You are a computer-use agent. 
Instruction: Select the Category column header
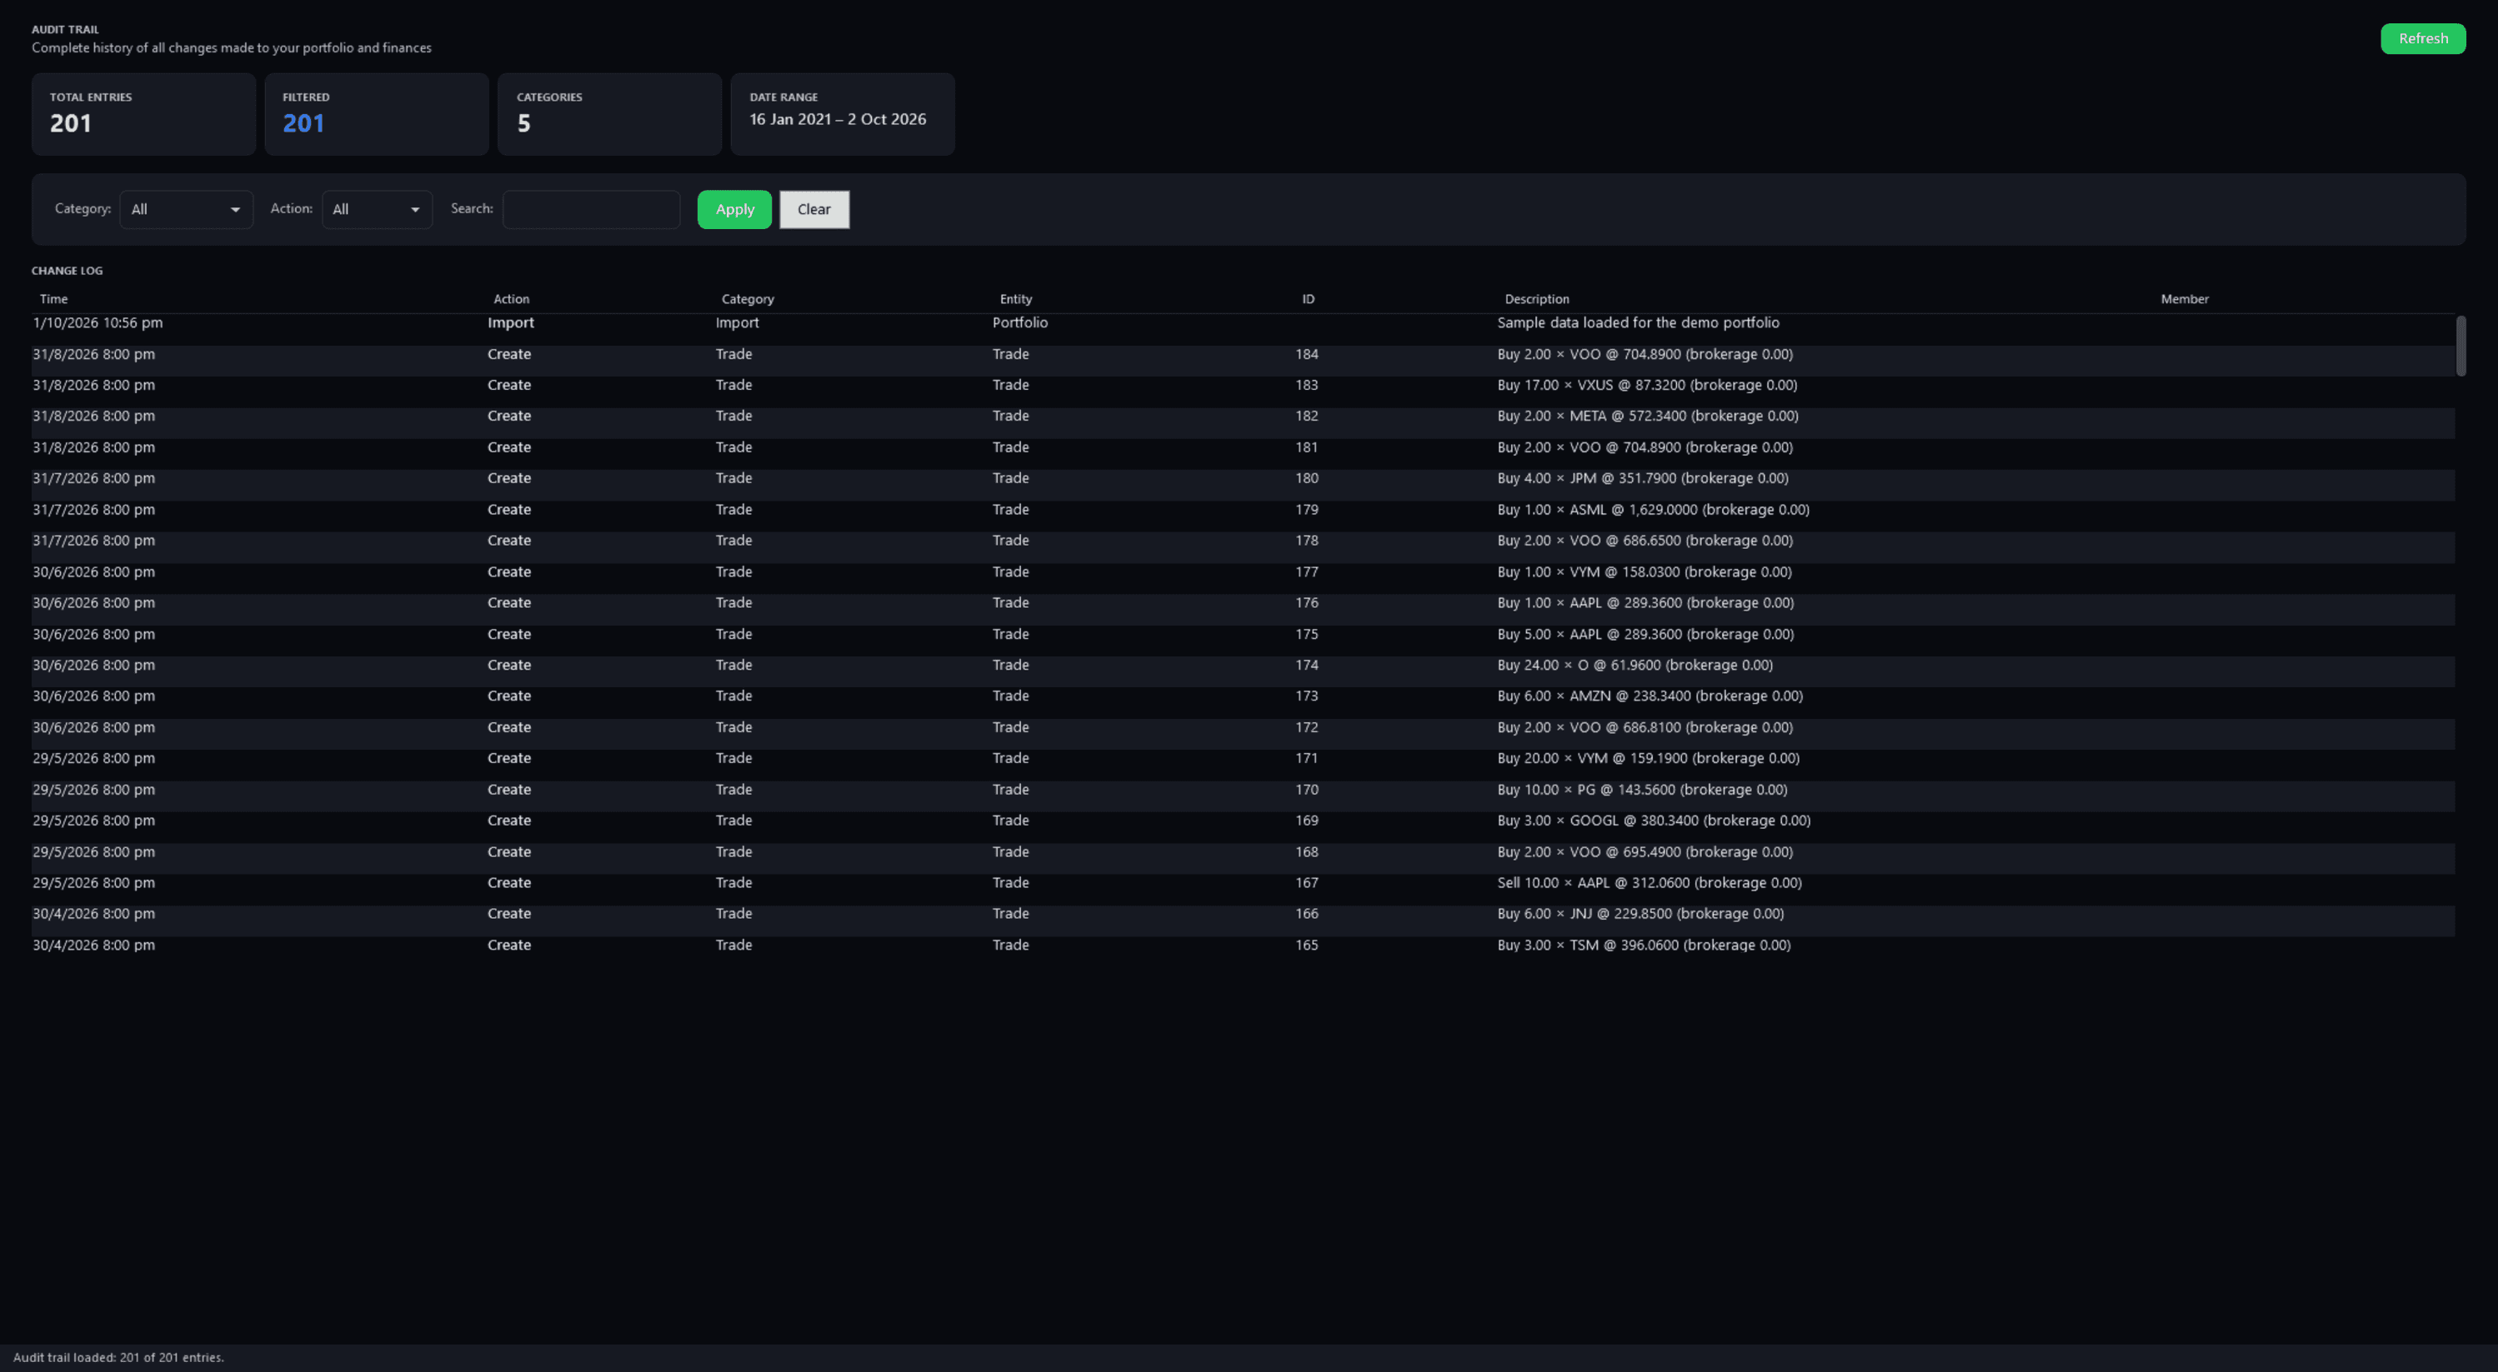[748, 299]
